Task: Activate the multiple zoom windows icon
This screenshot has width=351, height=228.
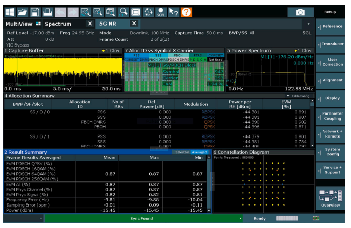Action: pos(111,12)
